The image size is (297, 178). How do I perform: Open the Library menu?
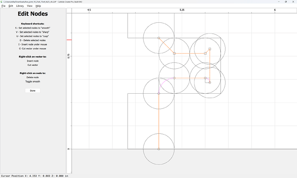(20, 6)
